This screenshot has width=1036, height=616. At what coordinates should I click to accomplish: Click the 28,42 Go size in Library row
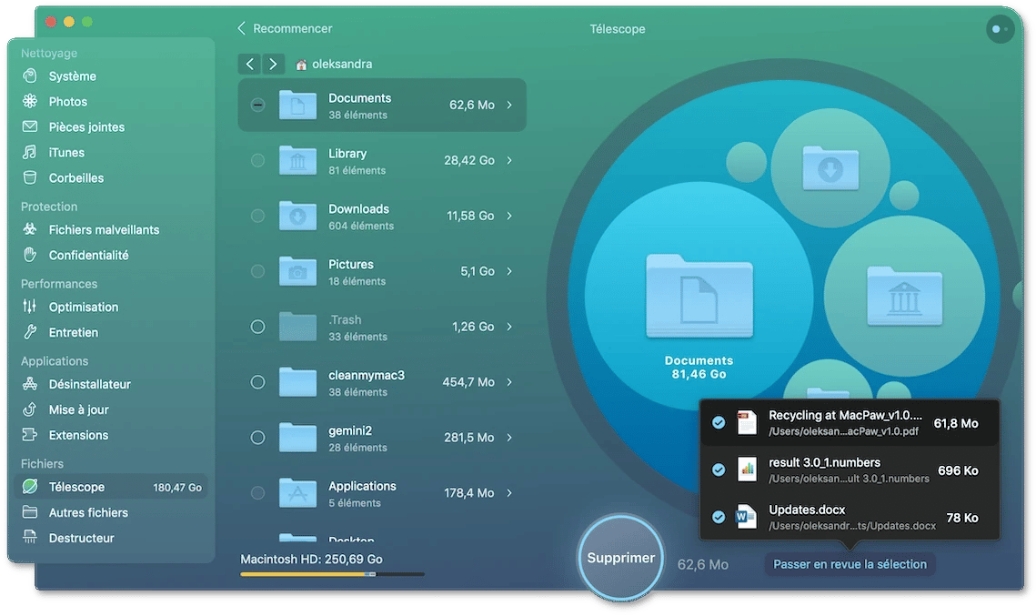pos(469,160)
